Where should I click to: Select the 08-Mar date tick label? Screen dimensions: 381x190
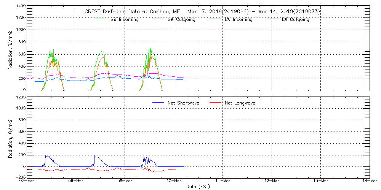click(x=76, y=181)
